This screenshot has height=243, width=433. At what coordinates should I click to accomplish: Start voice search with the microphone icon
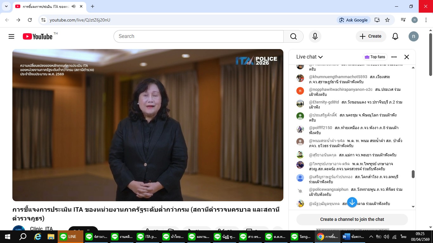[x=315, y=36]
